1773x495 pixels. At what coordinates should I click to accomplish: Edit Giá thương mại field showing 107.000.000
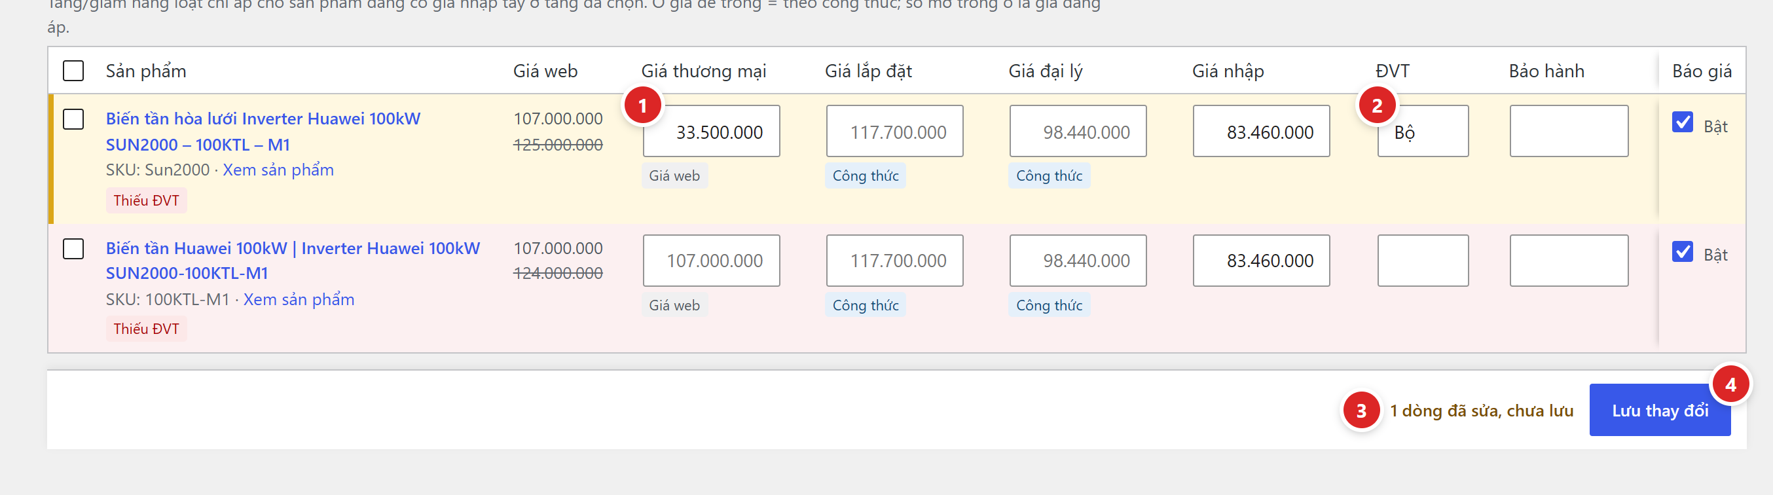point(711,260)
